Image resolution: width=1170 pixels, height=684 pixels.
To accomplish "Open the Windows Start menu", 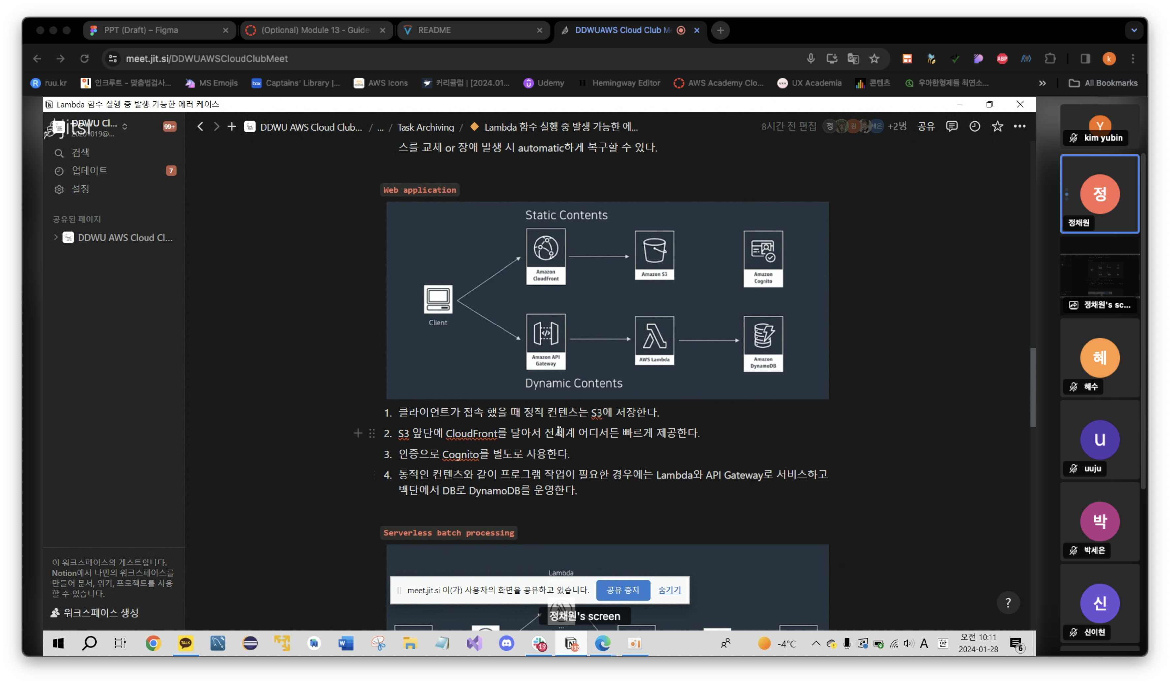I will [58, 644].
